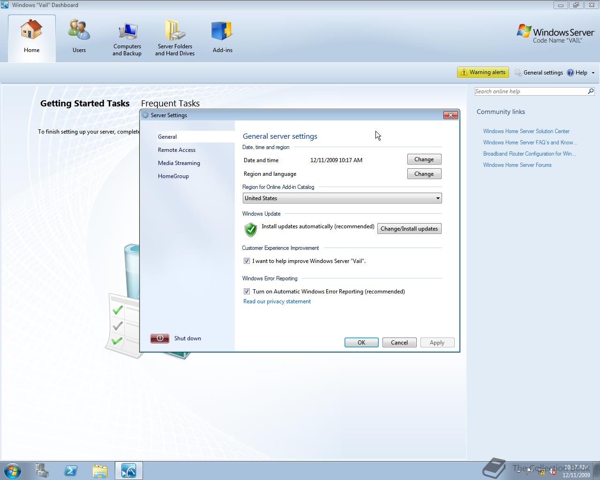600x480 pixels.
Task: Click the green Windows Update shield icon
Action: point(251,229)
